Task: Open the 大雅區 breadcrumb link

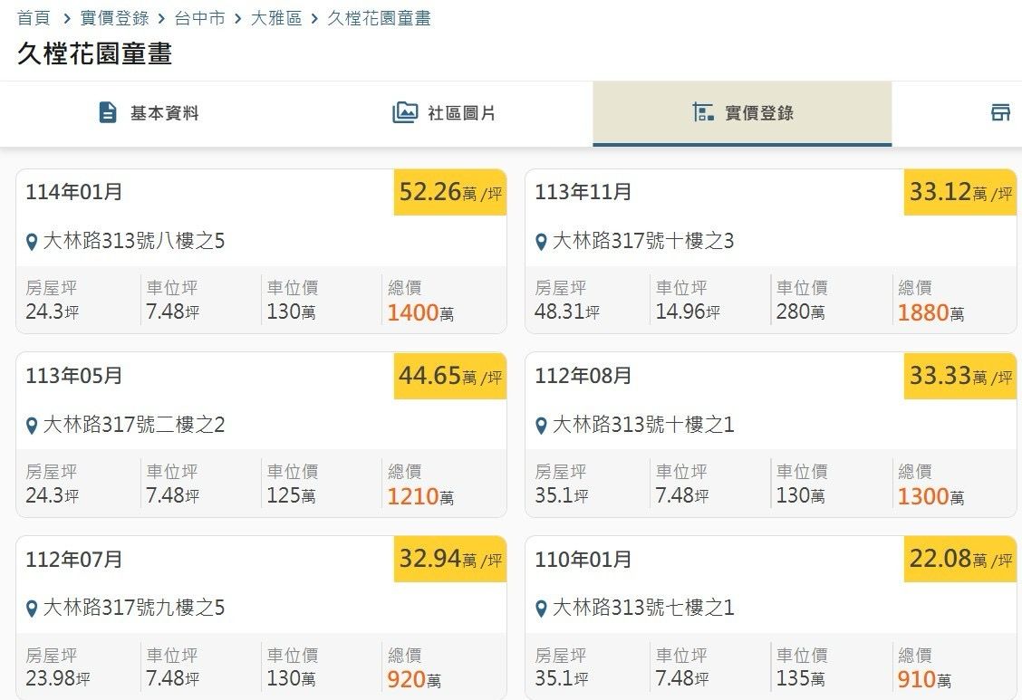Action: (276, 18)
